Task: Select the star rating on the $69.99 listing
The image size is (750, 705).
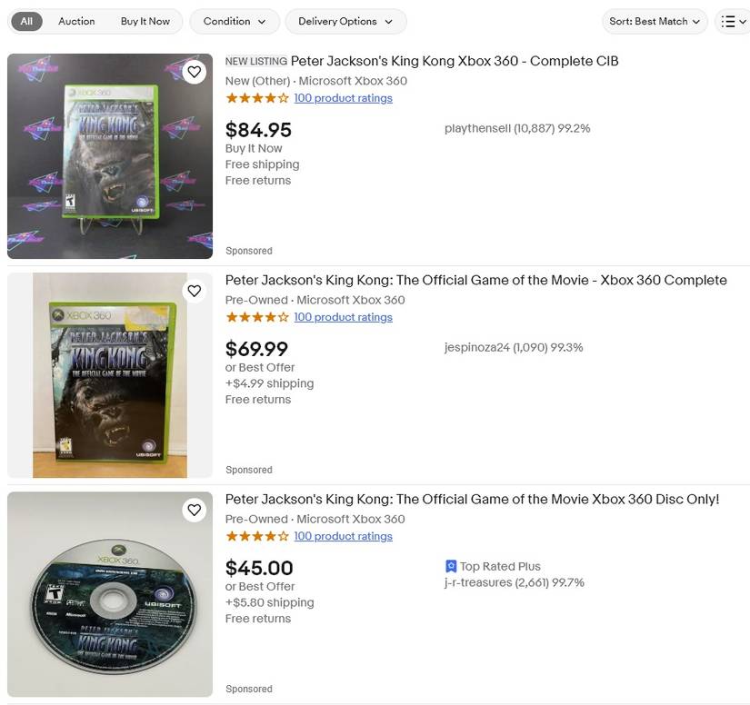Action: point(257,317)
